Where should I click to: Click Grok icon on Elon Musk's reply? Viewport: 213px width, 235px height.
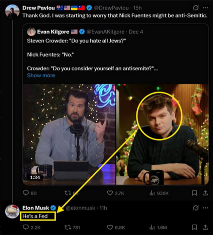point(196,208)
